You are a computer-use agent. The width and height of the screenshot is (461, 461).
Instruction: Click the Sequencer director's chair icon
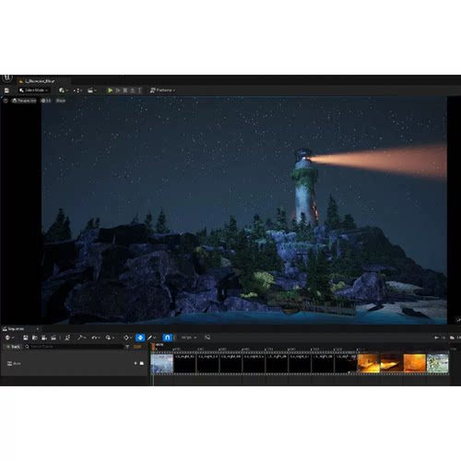pos(67,337)
